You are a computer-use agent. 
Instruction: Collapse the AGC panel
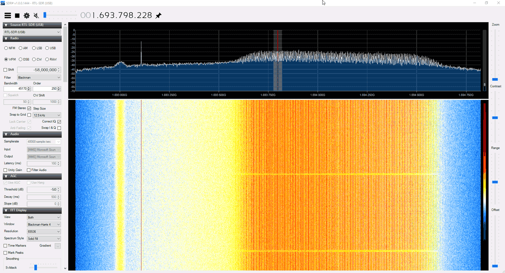click(6, 176)
